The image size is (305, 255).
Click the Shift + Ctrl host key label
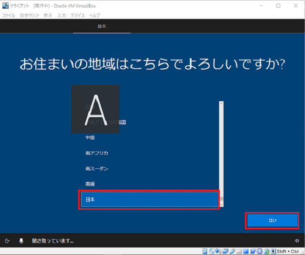pos(288,251)
